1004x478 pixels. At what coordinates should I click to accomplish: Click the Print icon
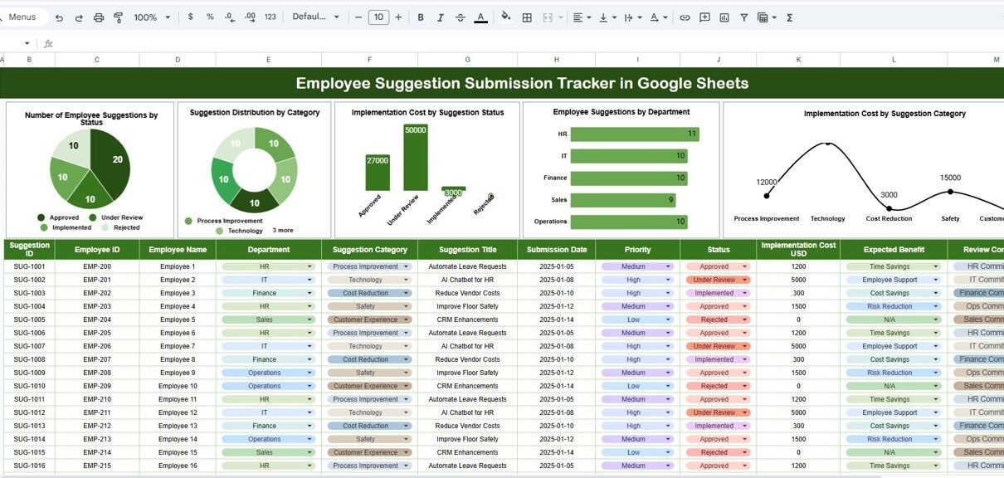(x=99, y=17)
